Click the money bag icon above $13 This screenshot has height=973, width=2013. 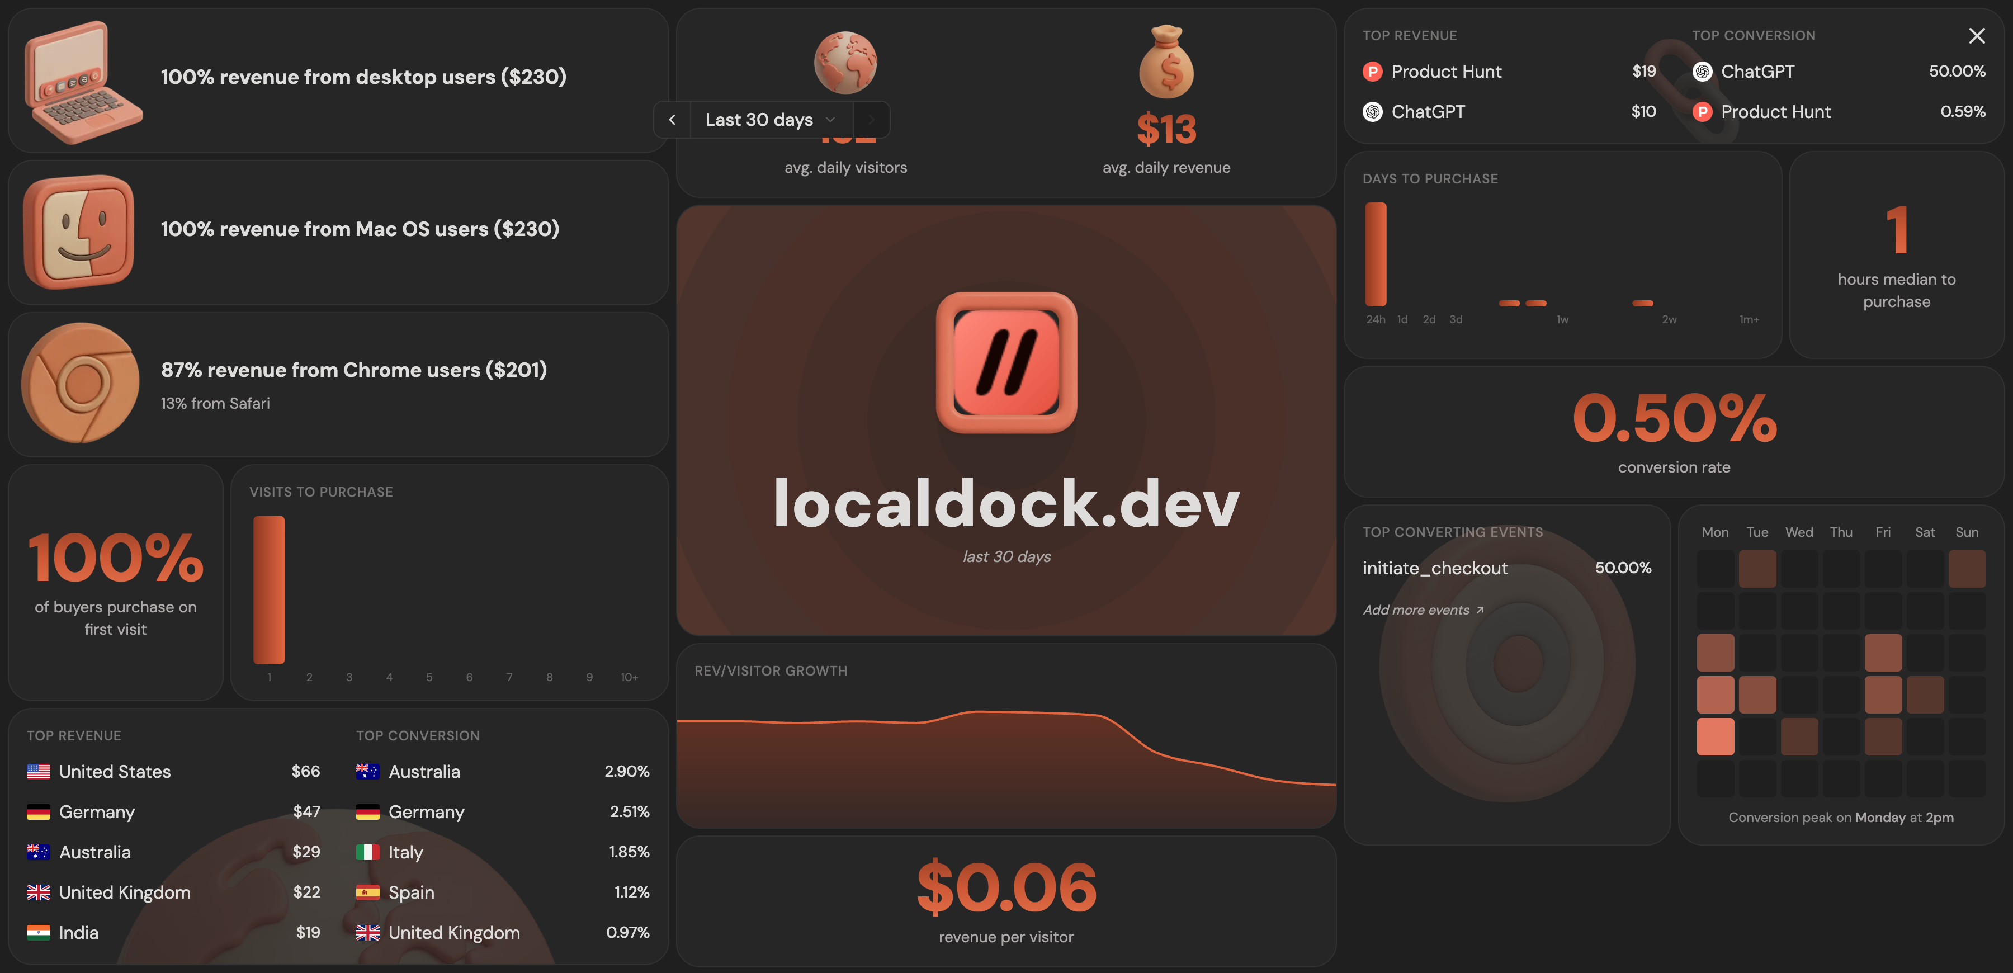pyautogui.click(x=1166, y=63)
